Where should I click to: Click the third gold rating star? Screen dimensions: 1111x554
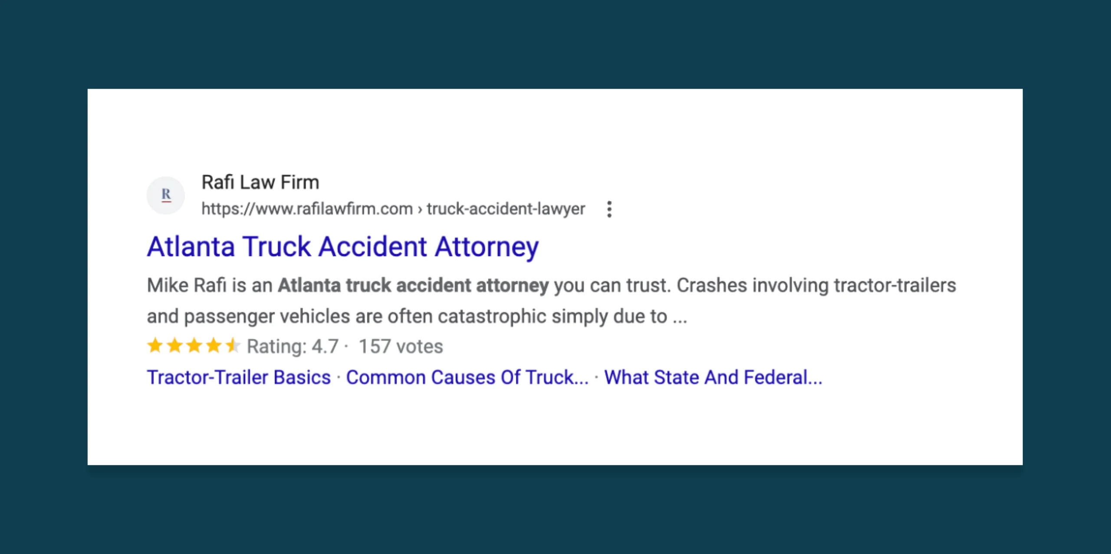point(194,346)
